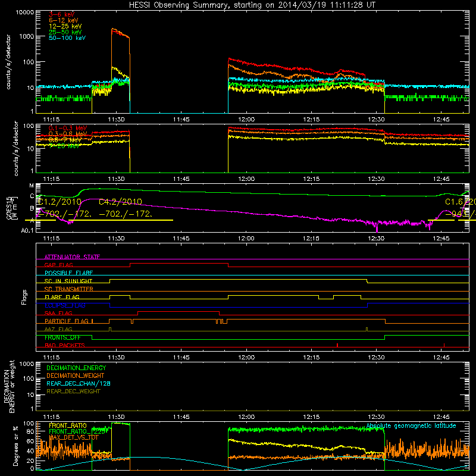Select the 'SC_IN_SUNLIGHT' flag label
The height and width of the screenshot is (476, 476).
68,281
